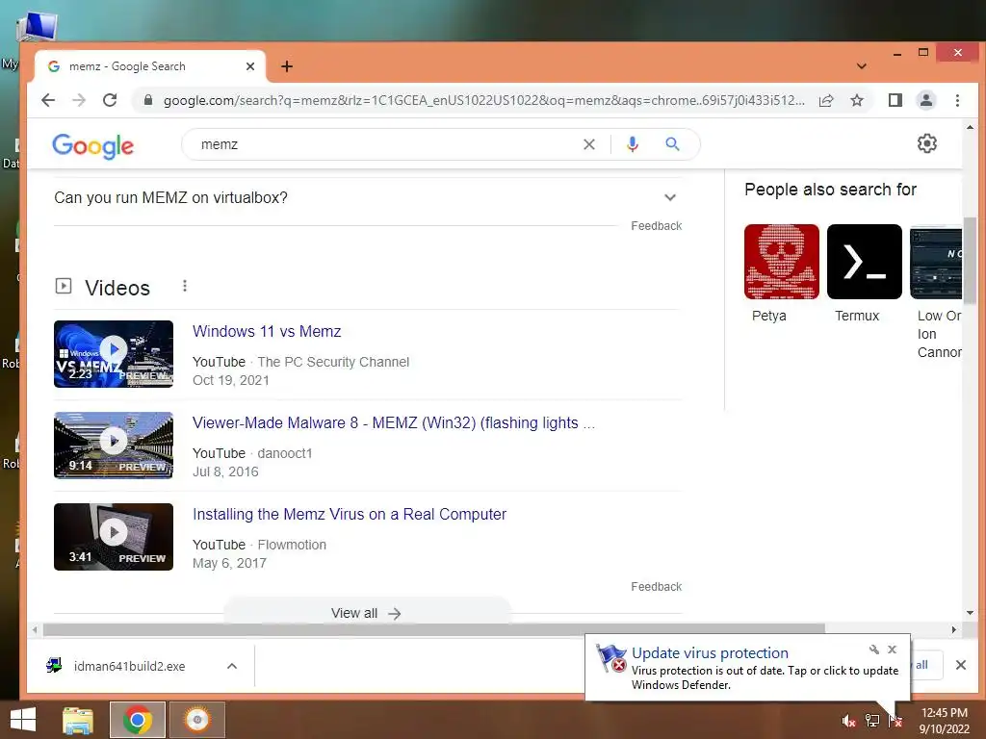Open Chrome side panel

click(895, 100)
